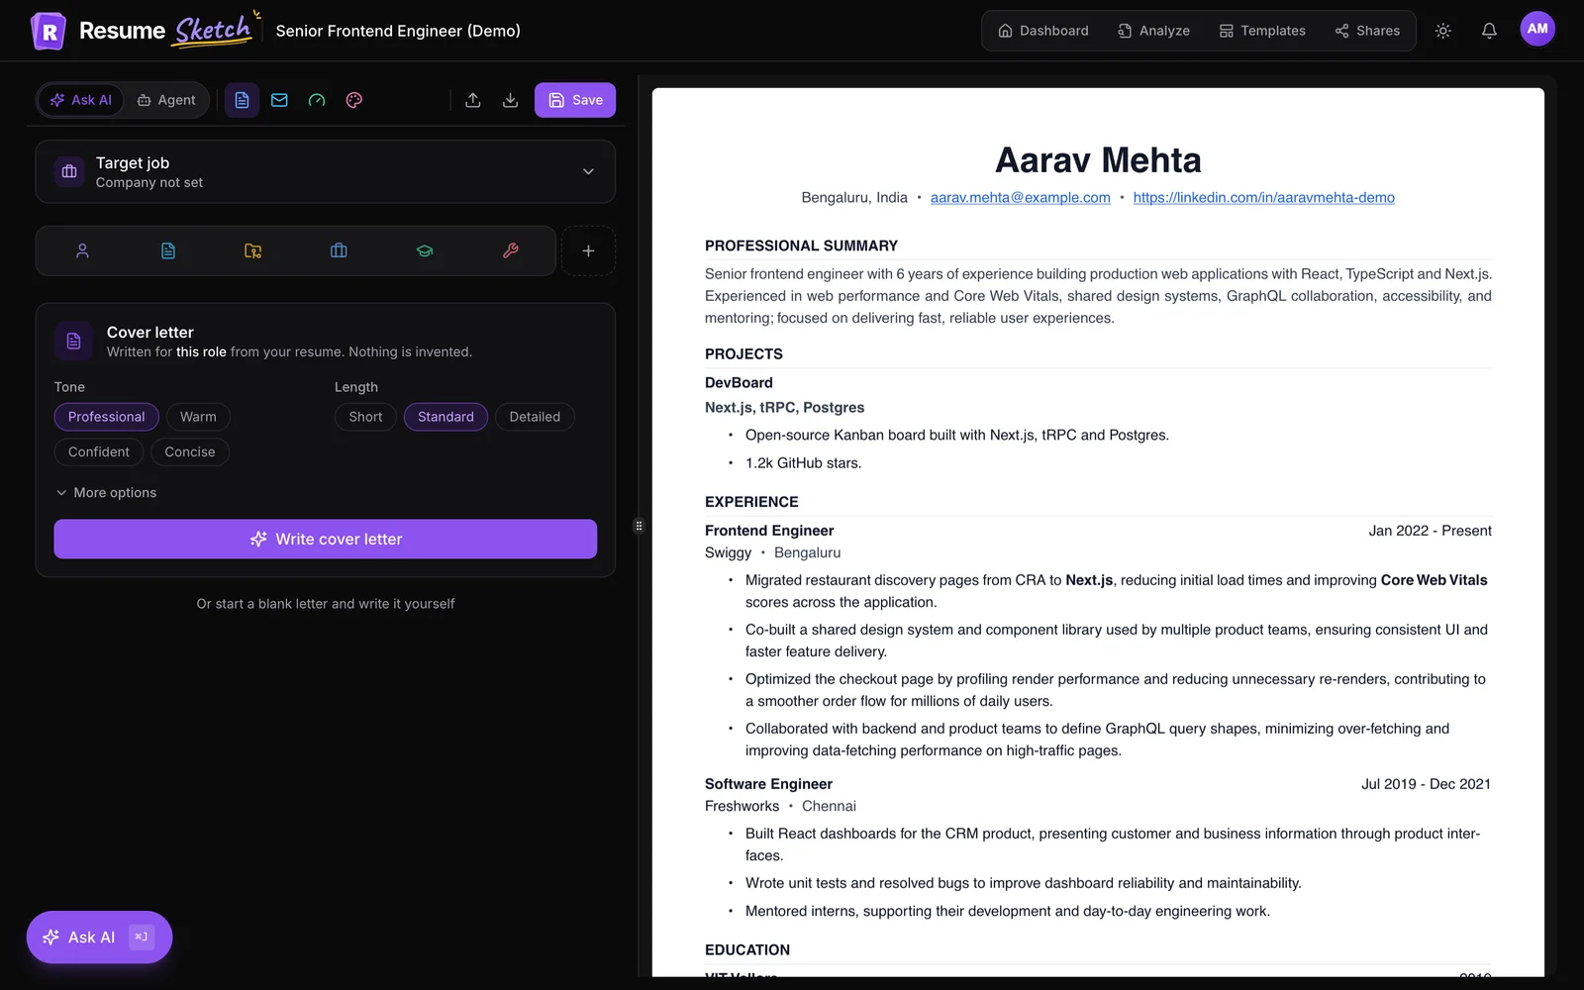The image size is (1584, 990).
Task: Go to Dashboard in top navigation
Action: (1043, 31)
